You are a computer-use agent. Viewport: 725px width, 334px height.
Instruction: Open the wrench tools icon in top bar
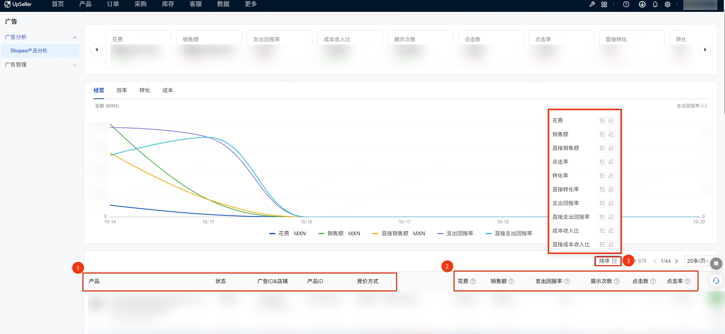[592, 4]
